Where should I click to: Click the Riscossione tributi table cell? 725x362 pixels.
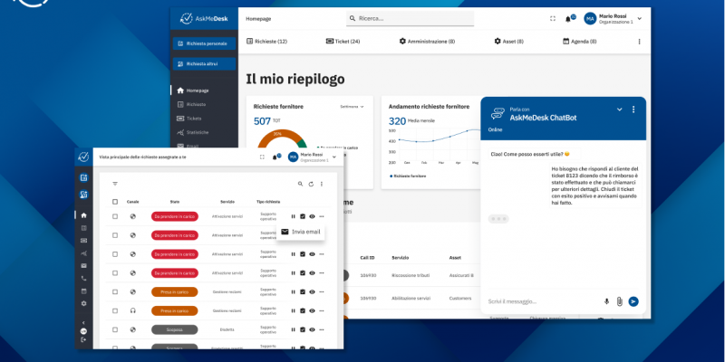click(x=411, y=275)
